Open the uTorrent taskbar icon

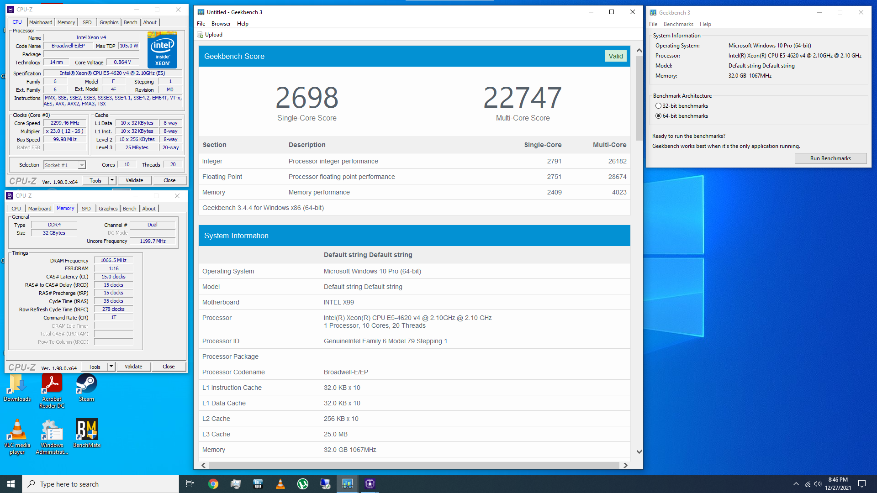pyautogui.click(x=303, y=484)
